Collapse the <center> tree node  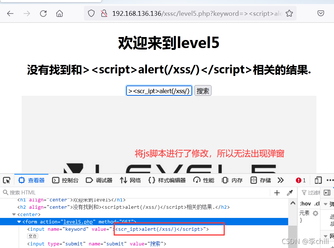[14, 214]
